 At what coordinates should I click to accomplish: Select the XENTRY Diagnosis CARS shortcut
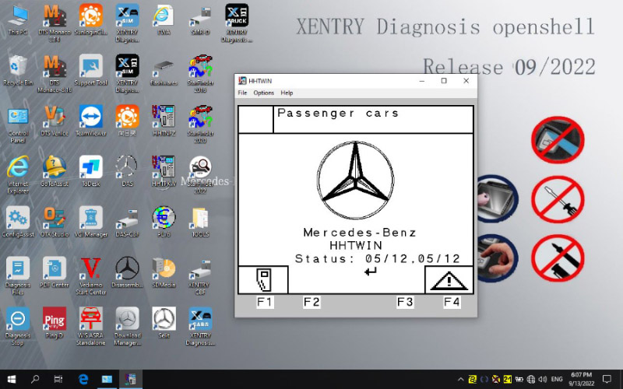click(x=200, y=326)
